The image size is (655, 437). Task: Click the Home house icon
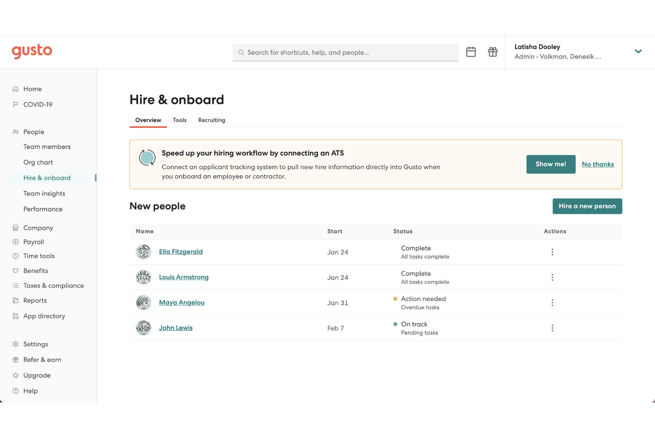[15, 89]
